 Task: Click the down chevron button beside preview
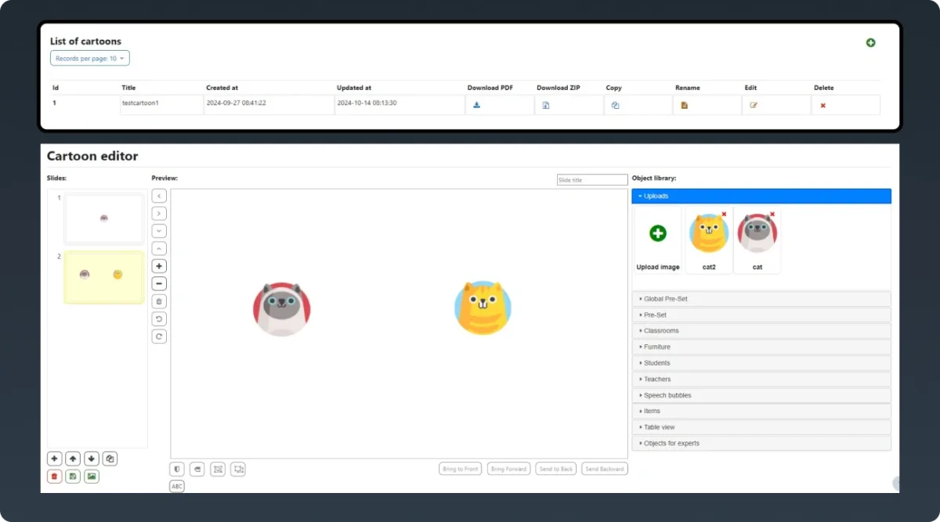[159, 231]
